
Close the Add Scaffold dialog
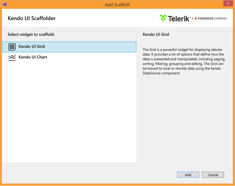pos(228,3)
